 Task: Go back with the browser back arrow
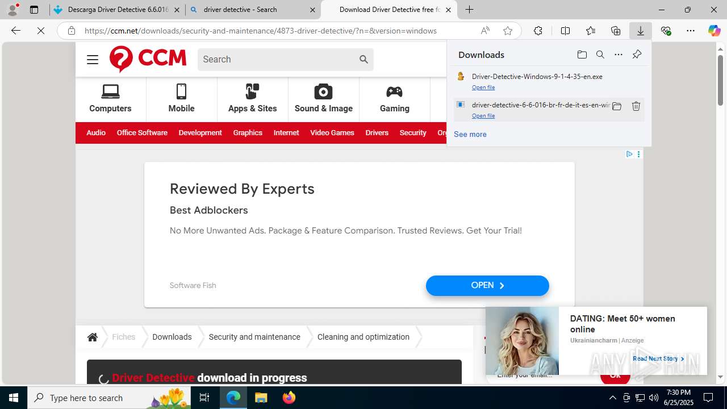[16, 31]
